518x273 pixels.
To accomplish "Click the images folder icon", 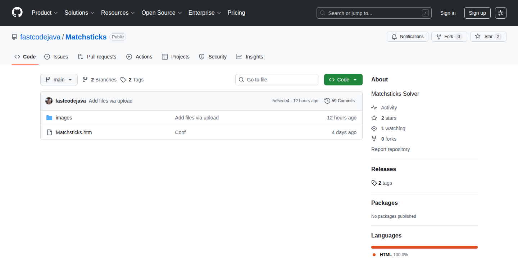I will point(49,118).
